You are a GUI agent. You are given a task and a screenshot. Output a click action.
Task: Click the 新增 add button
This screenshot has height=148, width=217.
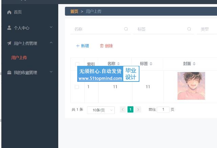(x=83, y=46)
